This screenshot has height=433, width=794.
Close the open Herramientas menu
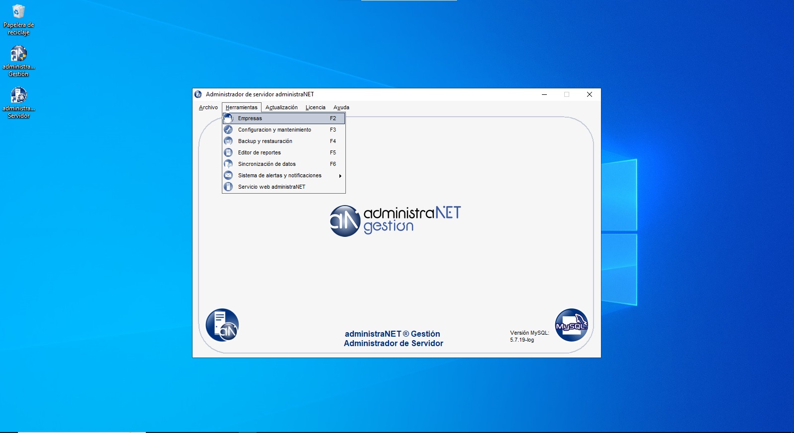tap(242, 107)
